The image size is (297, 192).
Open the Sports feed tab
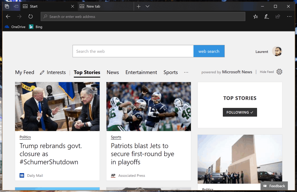[171, 72]
